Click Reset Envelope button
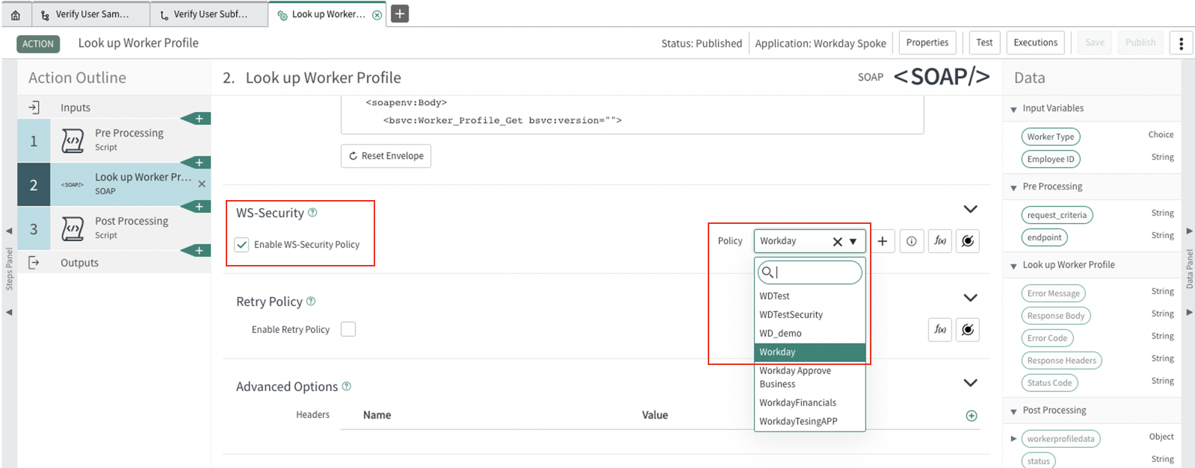Viewport: 1195px width, 468px height. tap(386, 156)
